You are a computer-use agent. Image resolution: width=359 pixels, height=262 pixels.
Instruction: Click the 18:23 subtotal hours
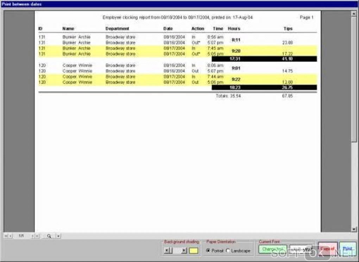tap(235, 88)
